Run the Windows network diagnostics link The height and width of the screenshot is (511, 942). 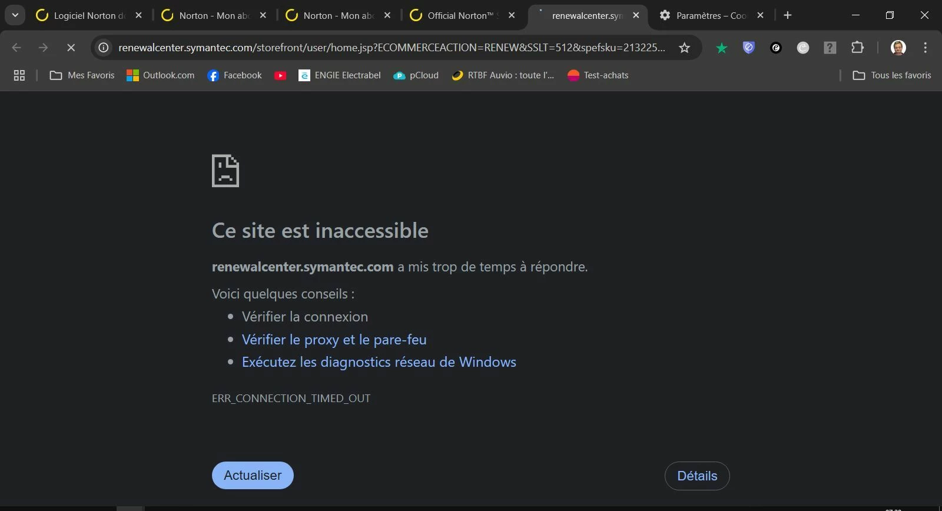379,362
